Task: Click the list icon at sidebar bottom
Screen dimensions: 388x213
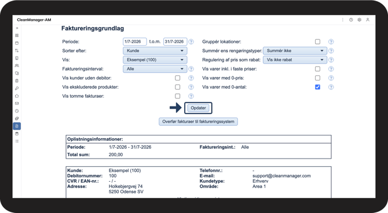Action: tap(17, 141)
